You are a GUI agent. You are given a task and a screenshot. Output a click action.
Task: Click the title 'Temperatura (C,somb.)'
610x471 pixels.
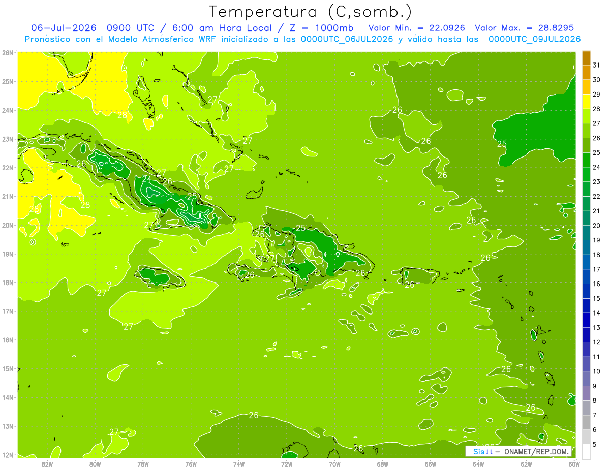(x=311, y=12)
